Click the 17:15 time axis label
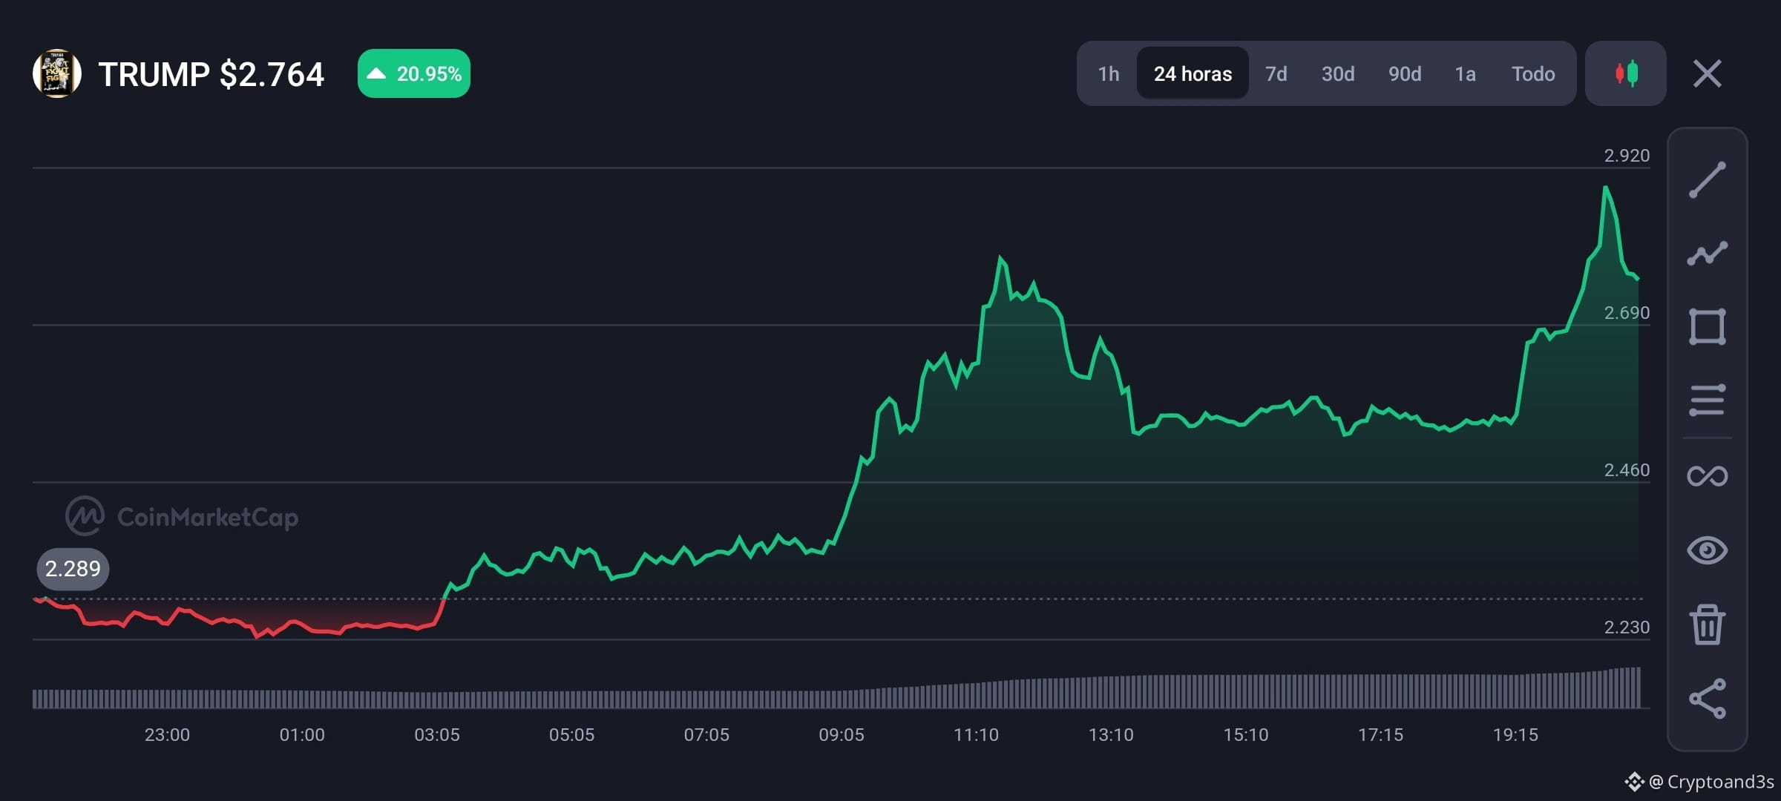This screenshot has height=801, width=1781. point(1380,735)
